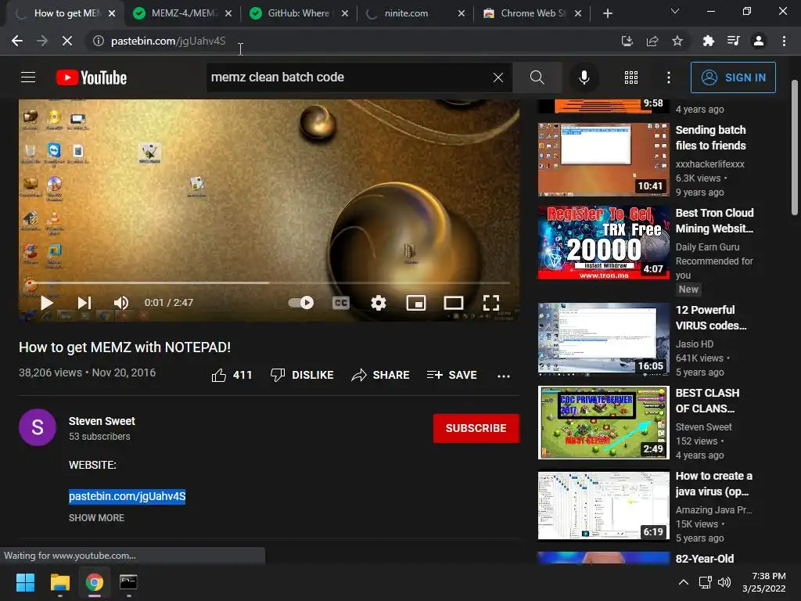801x601 pixels.
Task: Open the Extensions puzzle icon
Action: [x=708, y=41]
